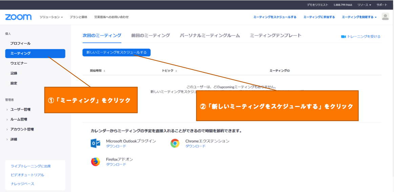The height and width of the screenshot is (192, 394).
Task: Click the Firefoxアドオン label
Action: [x=119, y=159]
